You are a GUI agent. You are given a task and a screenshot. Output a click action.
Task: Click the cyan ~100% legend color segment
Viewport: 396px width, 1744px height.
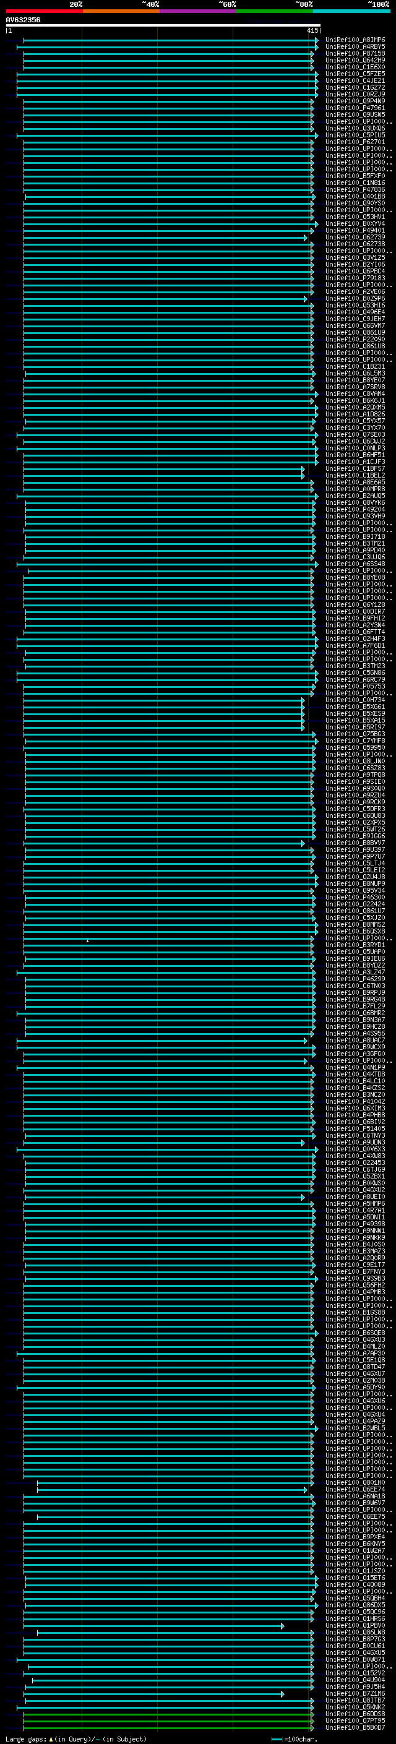[x=351, y=11]
